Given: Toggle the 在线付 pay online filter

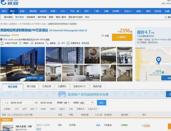Looking at the screenshot, I should [53, 109].
